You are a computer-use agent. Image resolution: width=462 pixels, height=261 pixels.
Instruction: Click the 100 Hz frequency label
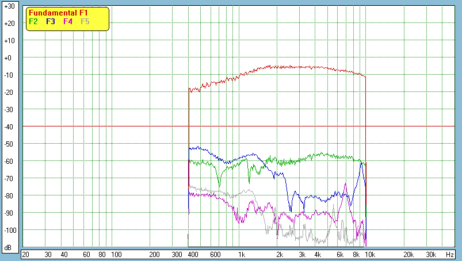pos(116,255)
